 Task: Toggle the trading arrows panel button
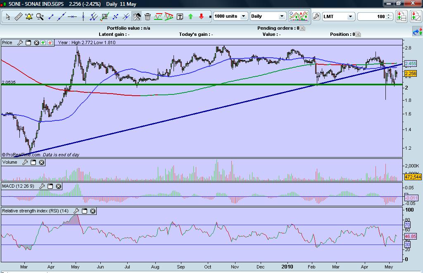417,32
